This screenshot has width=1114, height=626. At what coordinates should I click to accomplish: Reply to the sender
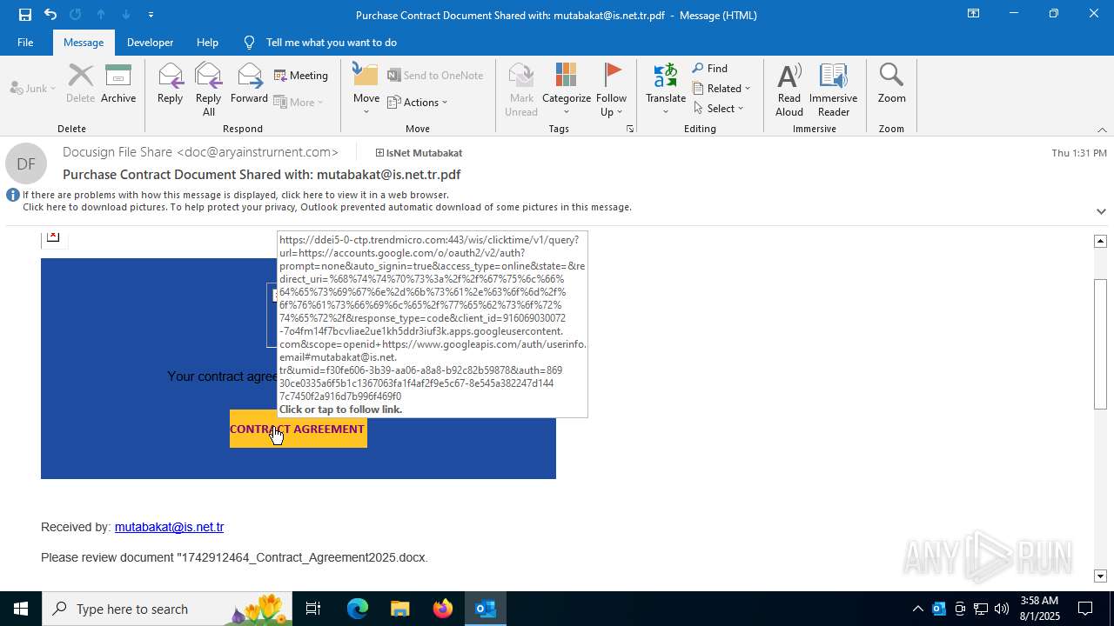tap(170, 84)
